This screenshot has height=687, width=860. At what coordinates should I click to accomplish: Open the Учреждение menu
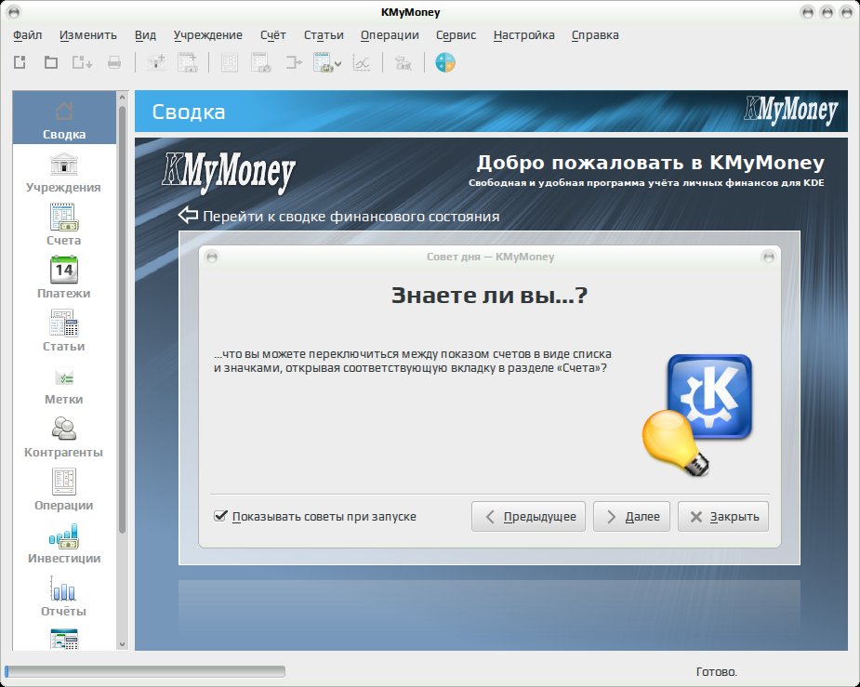pyautogui.click(x=208, y=35)
